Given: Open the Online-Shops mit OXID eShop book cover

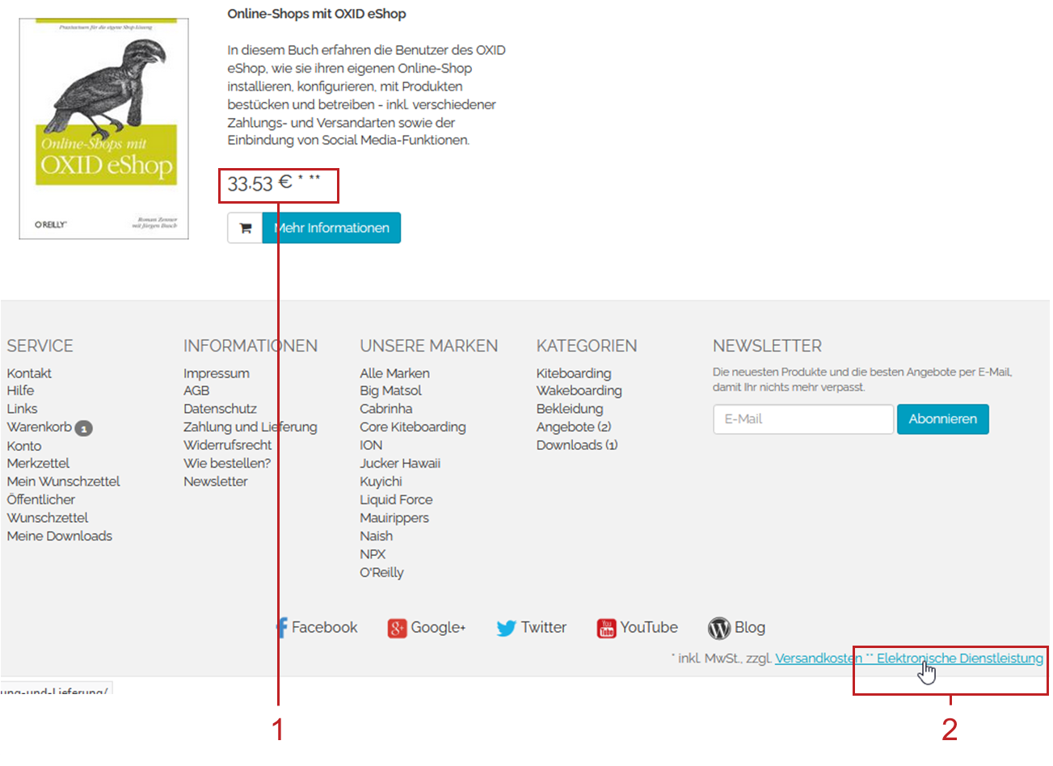Looking at the screenshot, I should (x=104, y=129).
